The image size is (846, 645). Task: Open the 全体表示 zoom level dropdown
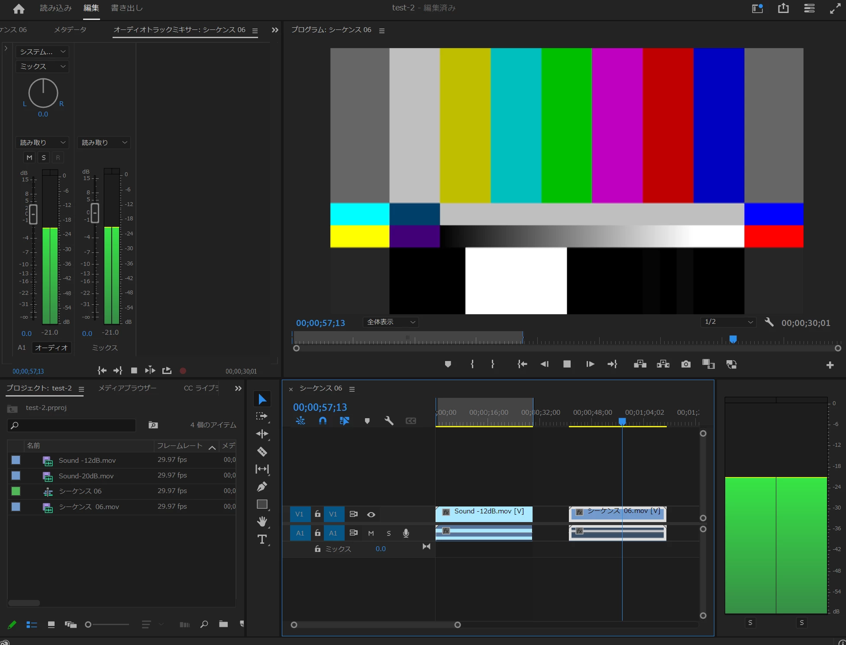pyautogui.click(x=391, y=322)
